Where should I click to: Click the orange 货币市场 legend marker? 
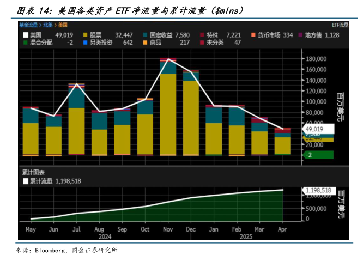coord(252,35)
